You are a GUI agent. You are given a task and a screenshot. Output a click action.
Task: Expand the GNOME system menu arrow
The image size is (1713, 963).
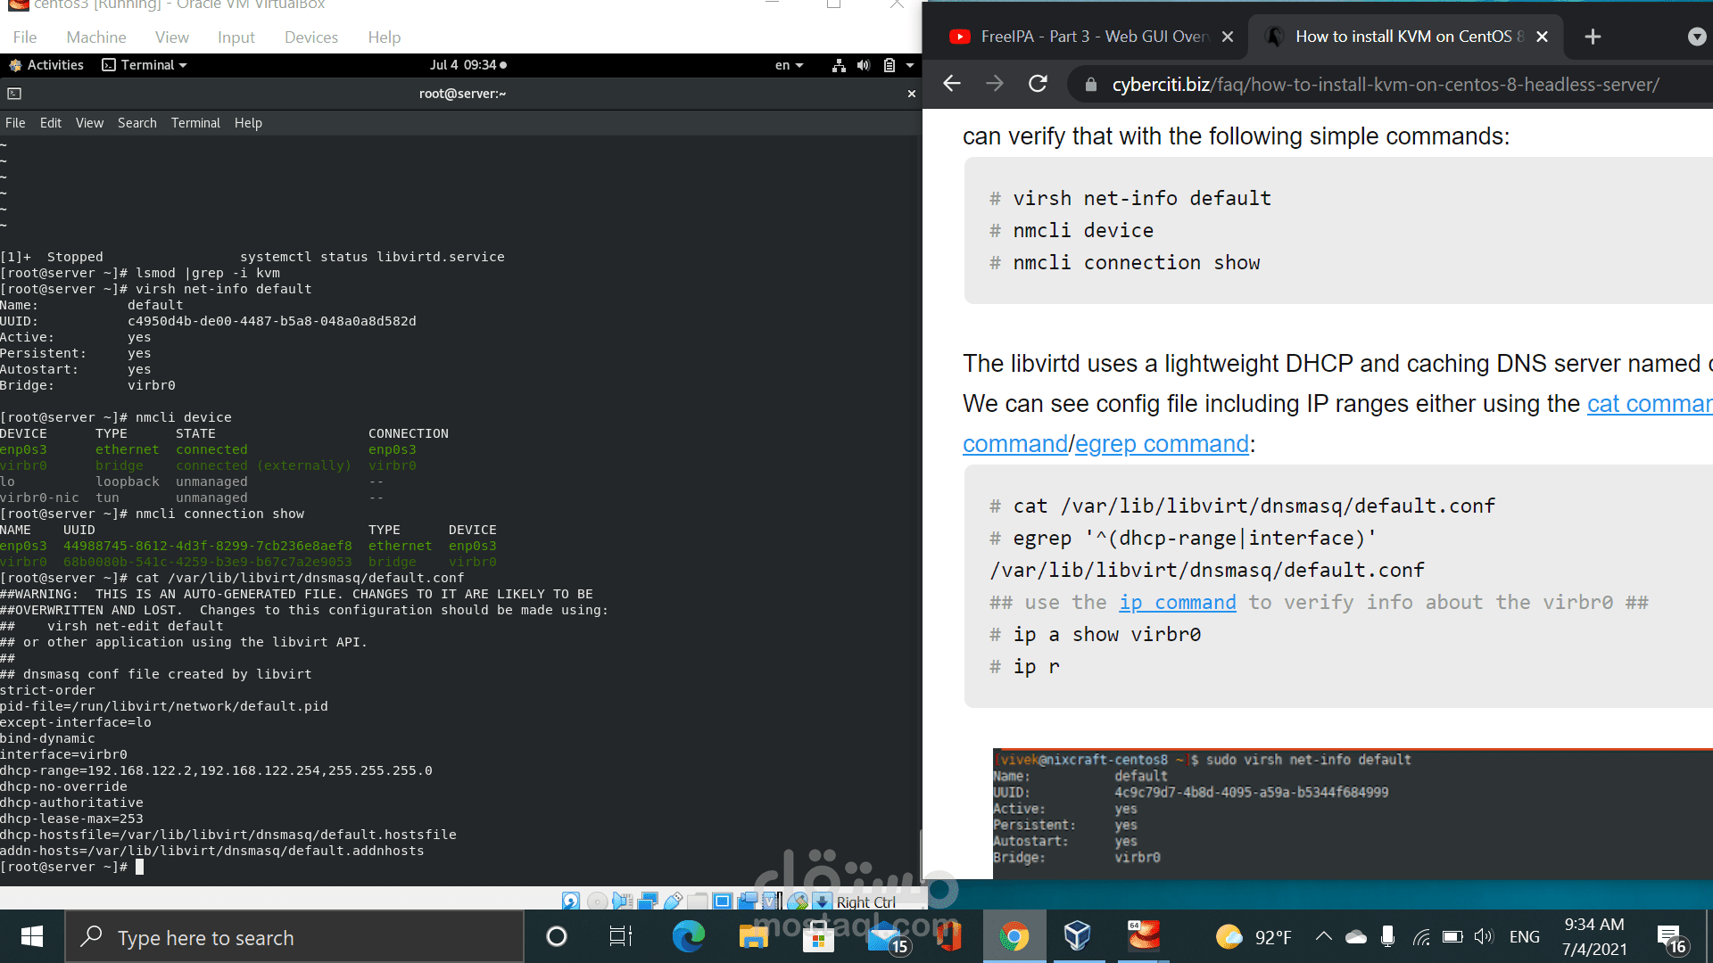coord(910,65)
